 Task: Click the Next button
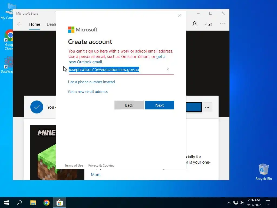pos(160,105)
